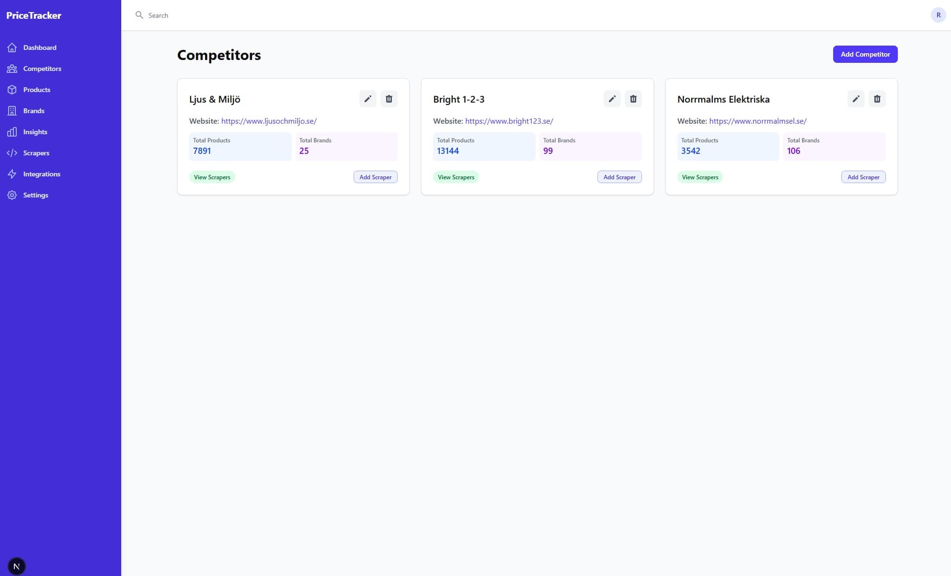The height and width of the screenshot is (576, 951).
Task: Click the edit pencil icon for Bright 1-2-3
Action: click(x=612, y=99)
